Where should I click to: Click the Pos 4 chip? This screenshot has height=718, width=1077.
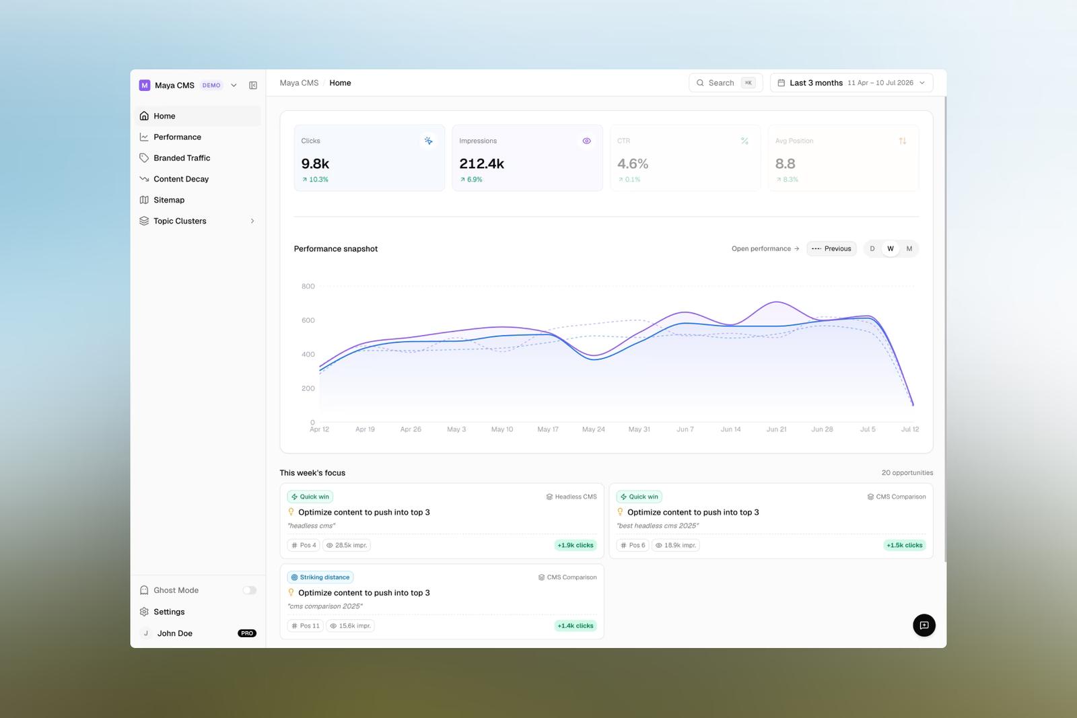click(304, 545)
